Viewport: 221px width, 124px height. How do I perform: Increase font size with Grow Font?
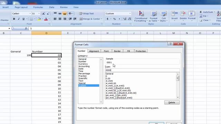[44, 14]
